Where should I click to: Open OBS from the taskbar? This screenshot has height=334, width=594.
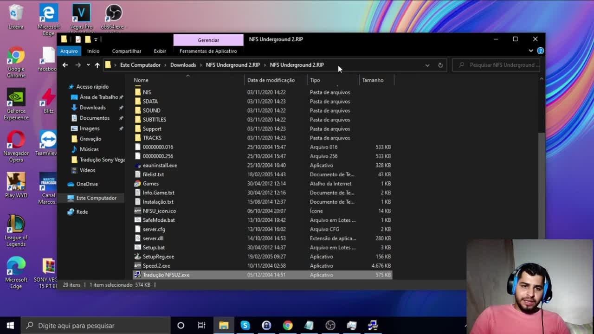330,325
